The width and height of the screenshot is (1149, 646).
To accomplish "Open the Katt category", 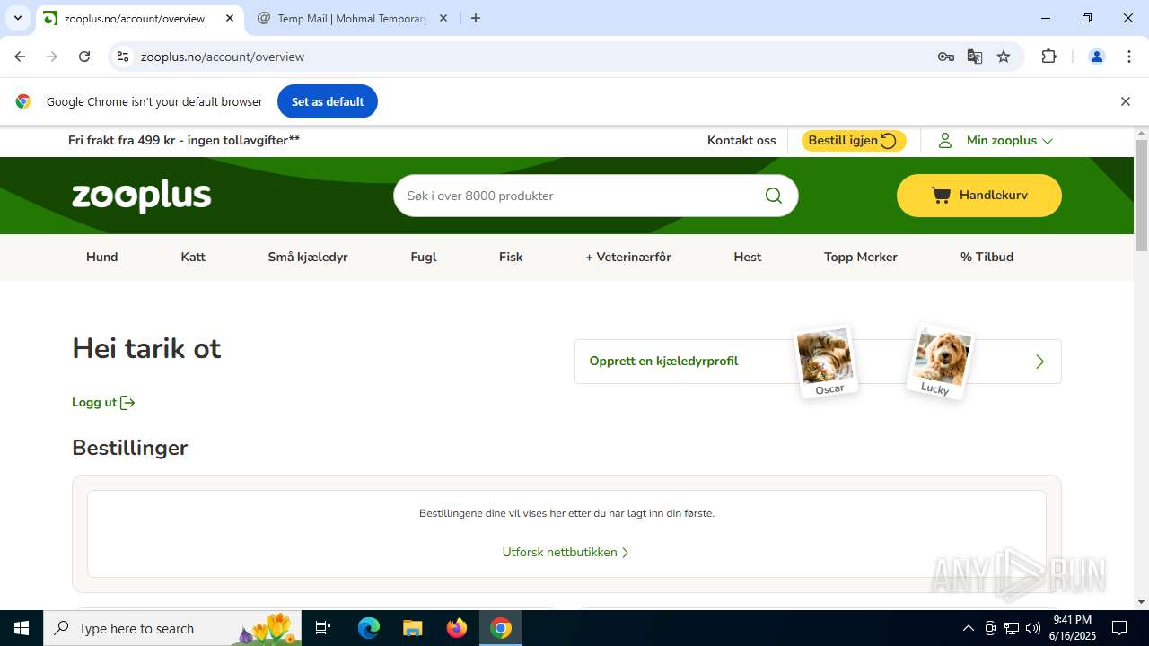I will coord(193,257).
